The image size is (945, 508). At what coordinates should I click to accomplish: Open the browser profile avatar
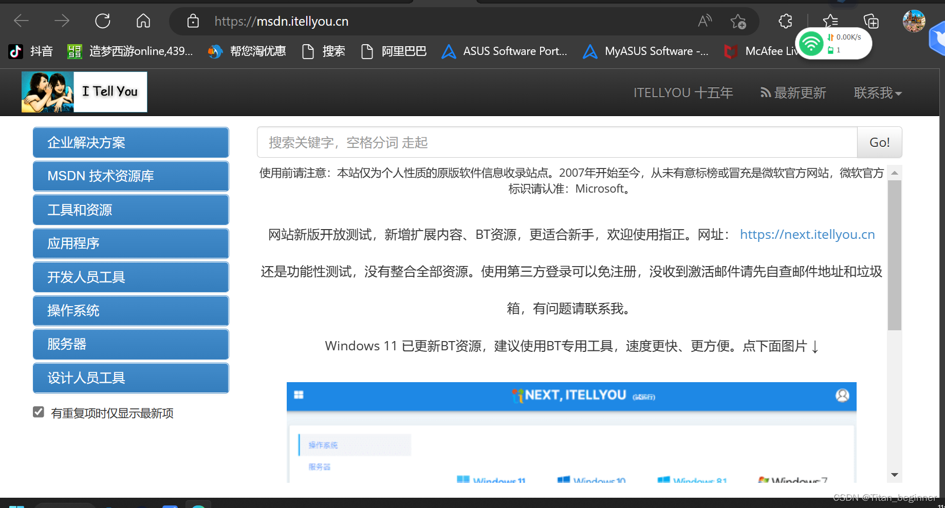pyautogui.click(x=914, y=21)
